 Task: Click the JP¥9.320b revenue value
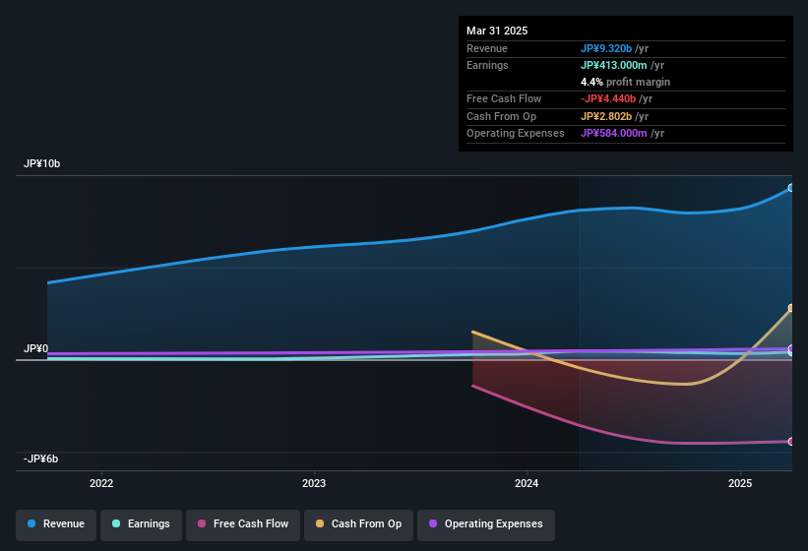coord(606,48)
